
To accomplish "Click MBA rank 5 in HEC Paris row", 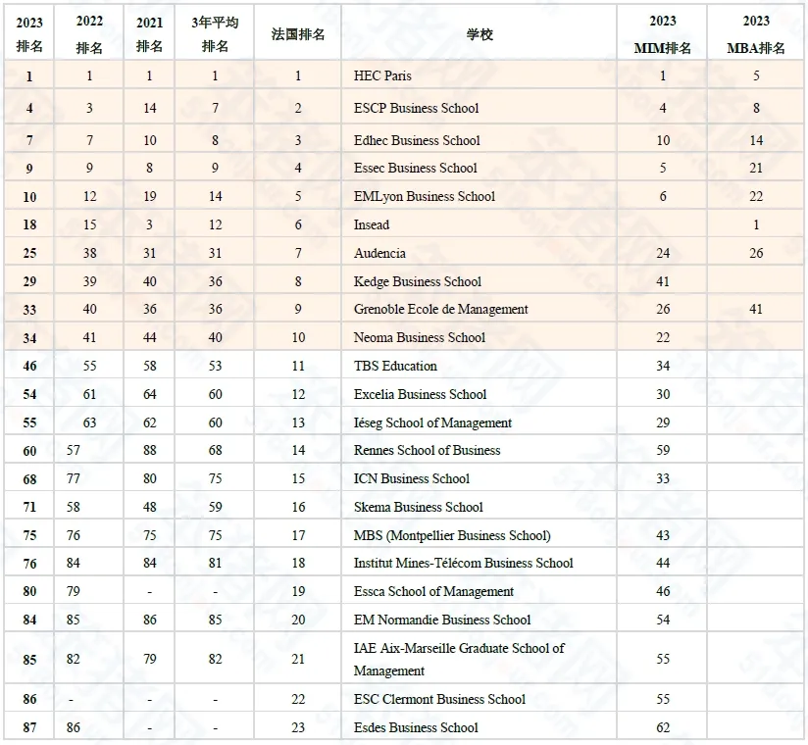I will click(x=756, y=75).
